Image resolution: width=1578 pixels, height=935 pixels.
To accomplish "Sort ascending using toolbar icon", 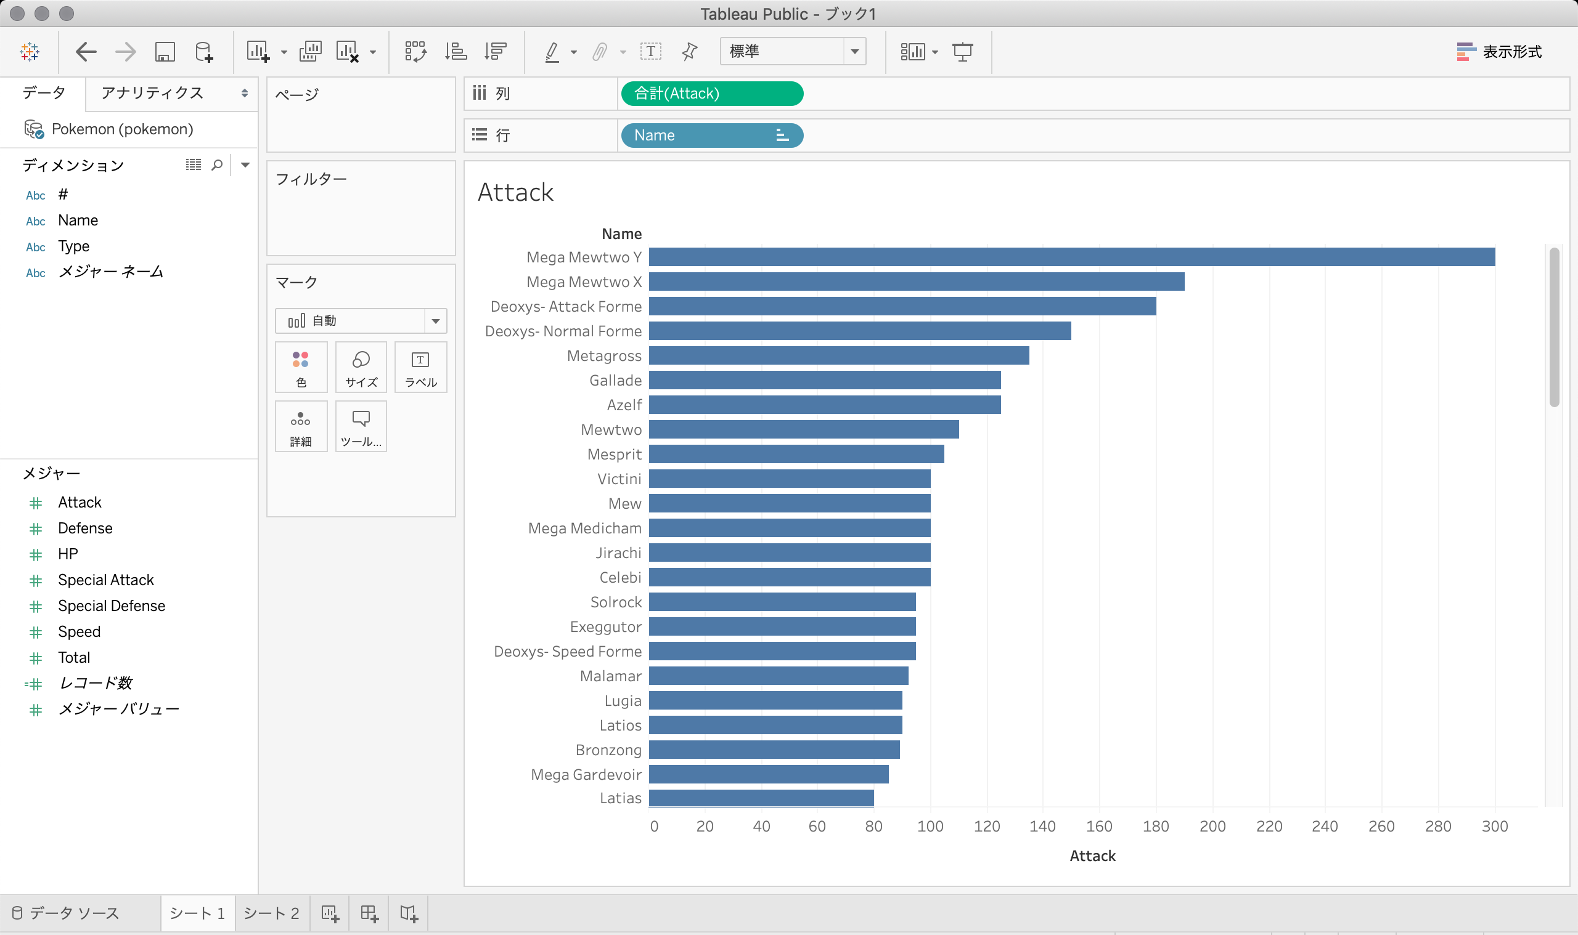I will [x=455, y=52].
